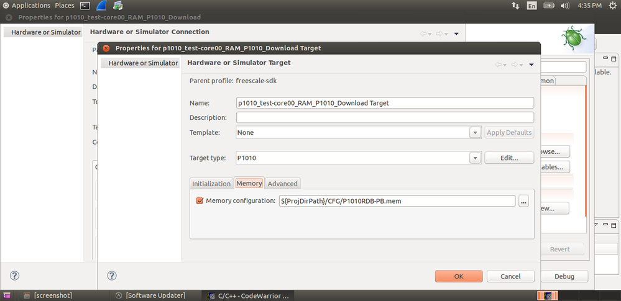This screenshot has width=621, height=301.
Task: Switch to C/C++ - CodeWarrior taskbar window
Action: coord(249,295)
